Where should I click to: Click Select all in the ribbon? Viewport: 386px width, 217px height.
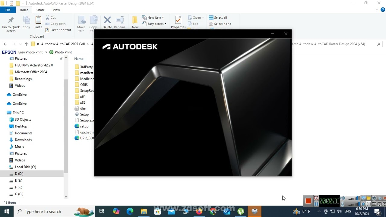point(218,17)
